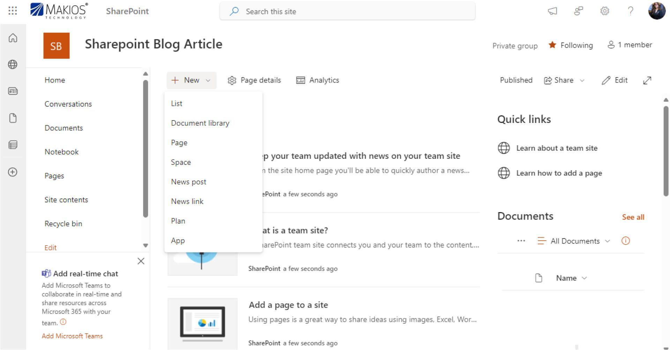This screenshot has height=350, width=670.
Task: Open Recycle bin in the left navigation
Action: [63, 224]
